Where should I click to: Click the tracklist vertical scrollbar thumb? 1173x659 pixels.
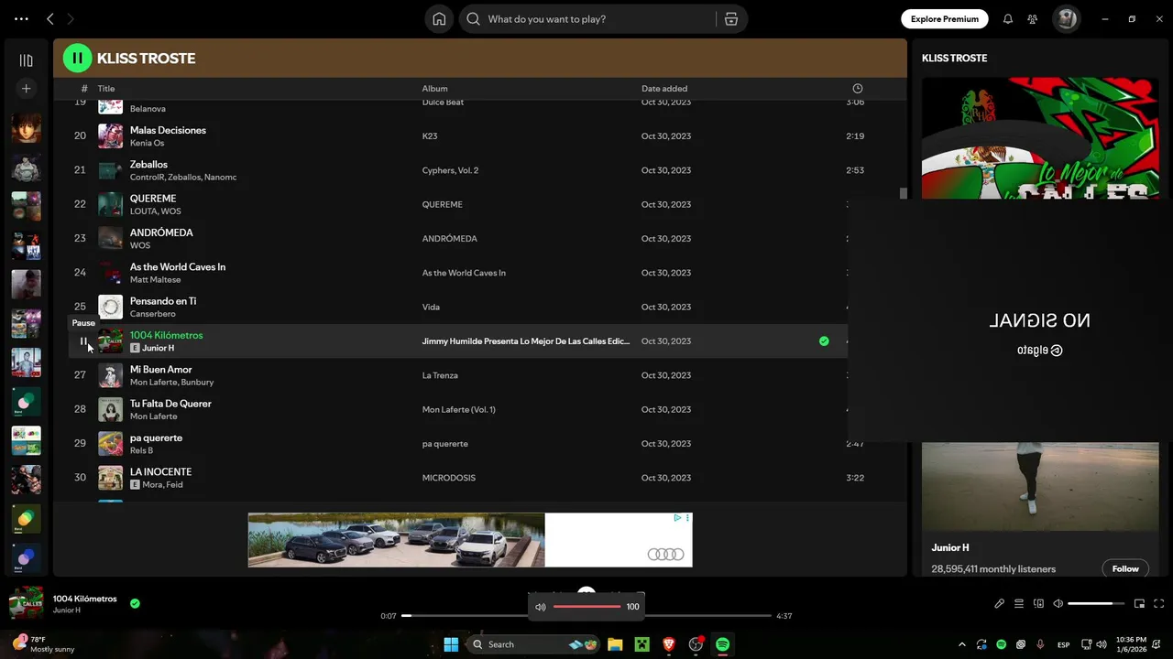tap(903, 194)
